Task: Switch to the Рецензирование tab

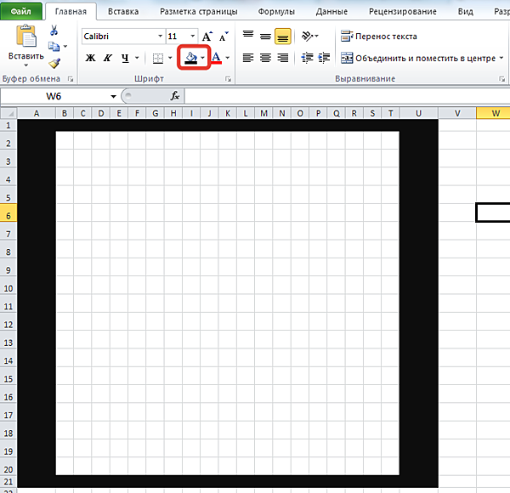Action: [403, 12]
